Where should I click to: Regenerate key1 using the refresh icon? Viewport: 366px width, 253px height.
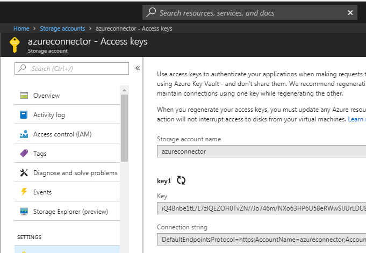tap(181, 181)
